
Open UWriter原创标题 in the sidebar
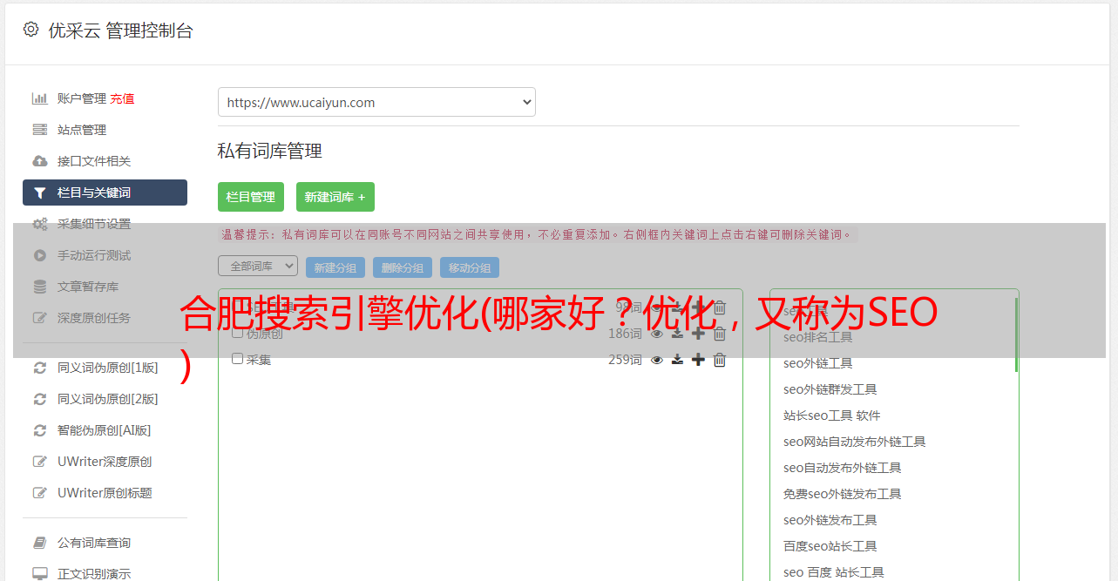point(105,493)
